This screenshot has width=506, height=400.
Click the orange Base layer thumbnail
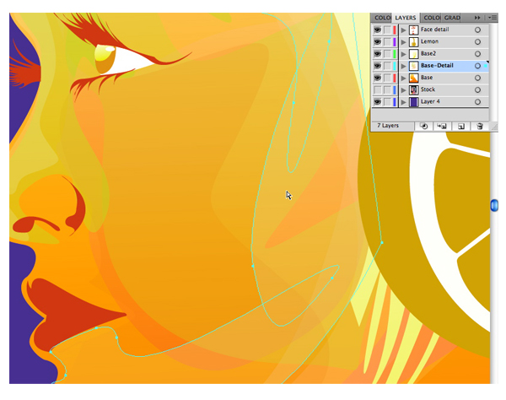(414, 78)
